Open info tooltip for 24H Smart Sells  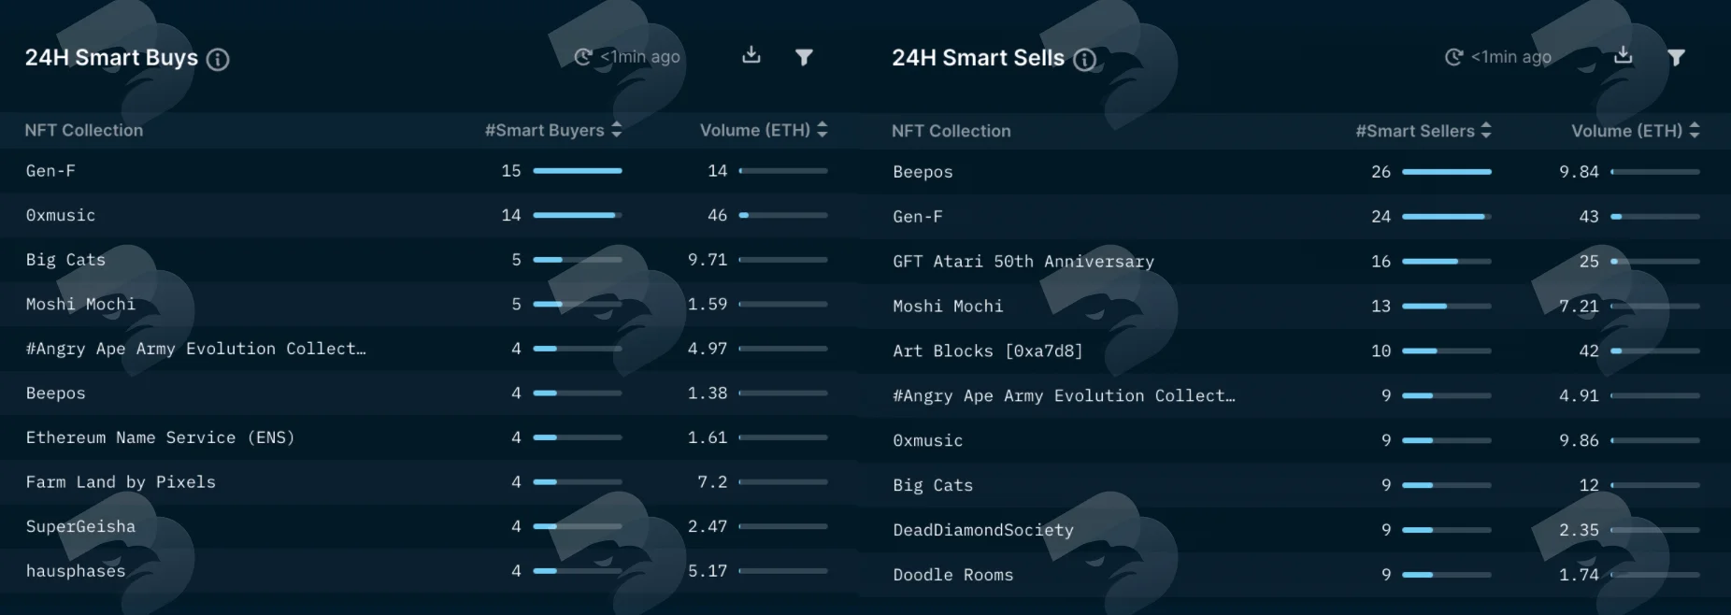(1084, 59)
